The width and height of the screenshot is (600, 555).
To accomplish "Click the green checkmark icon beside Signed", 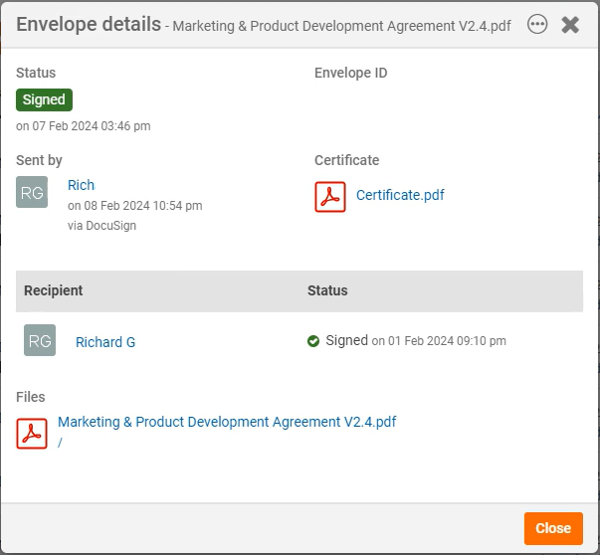I will (313, 341).
